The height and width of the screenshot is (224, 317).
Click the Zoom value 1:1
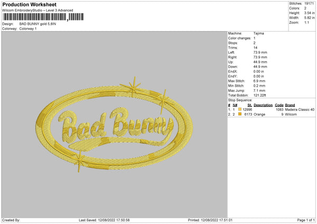point(306,23)
